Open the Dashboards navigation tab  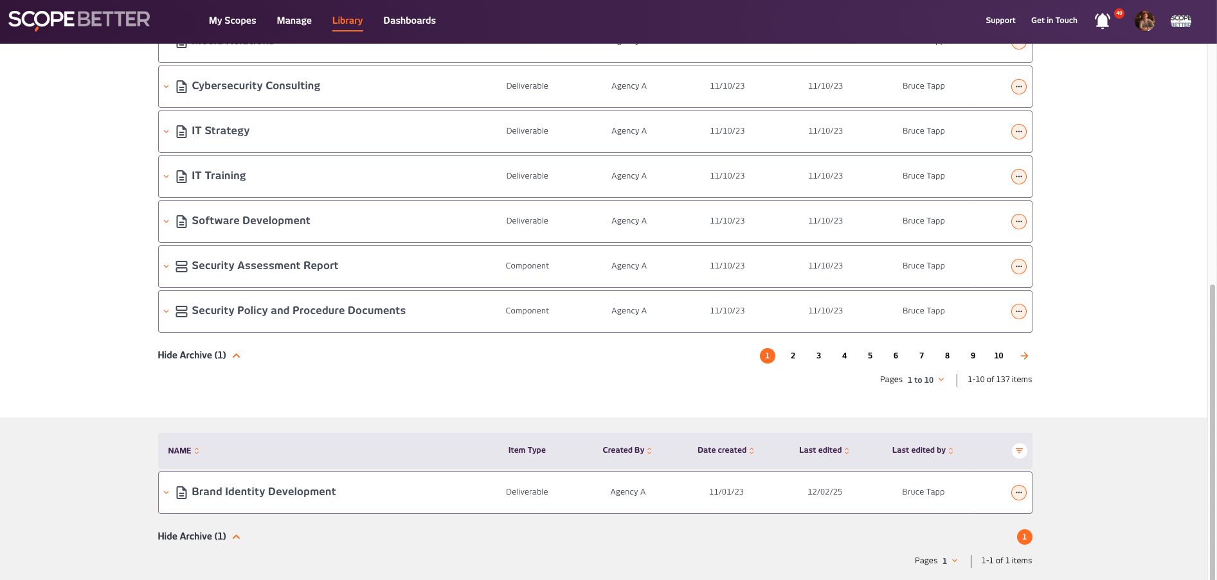409,21
